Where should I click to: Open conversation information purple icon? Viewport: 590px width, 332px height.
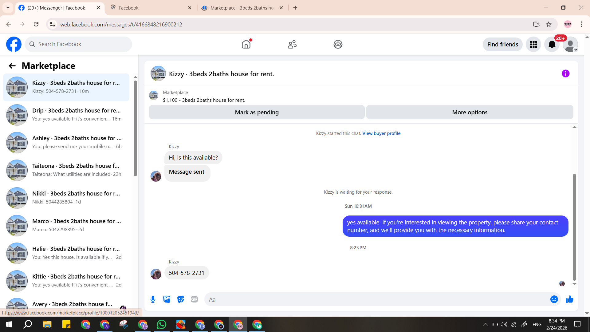click(565, 74)
